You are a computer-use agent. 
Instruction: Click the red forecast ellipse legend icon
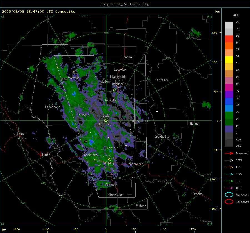pos(229,202)
